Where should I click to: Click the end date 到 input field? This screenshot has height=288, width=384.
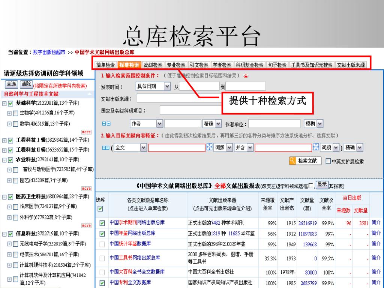(246, 86)
